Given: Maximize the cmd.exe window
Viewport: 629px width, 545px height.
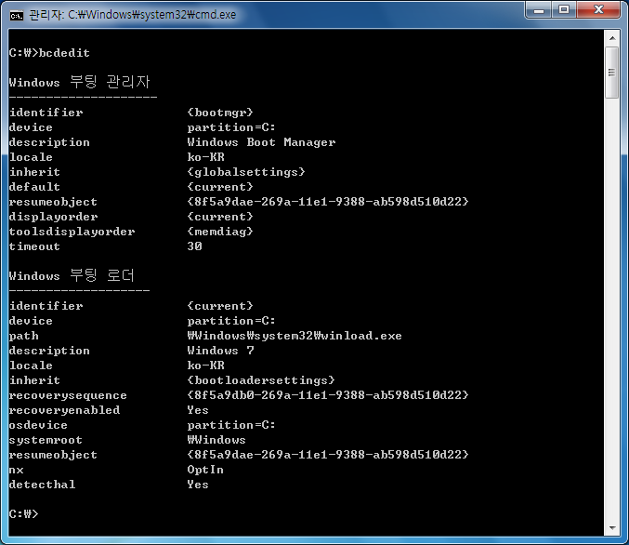Looking at the screenshot, I should (x=564, y=9).
